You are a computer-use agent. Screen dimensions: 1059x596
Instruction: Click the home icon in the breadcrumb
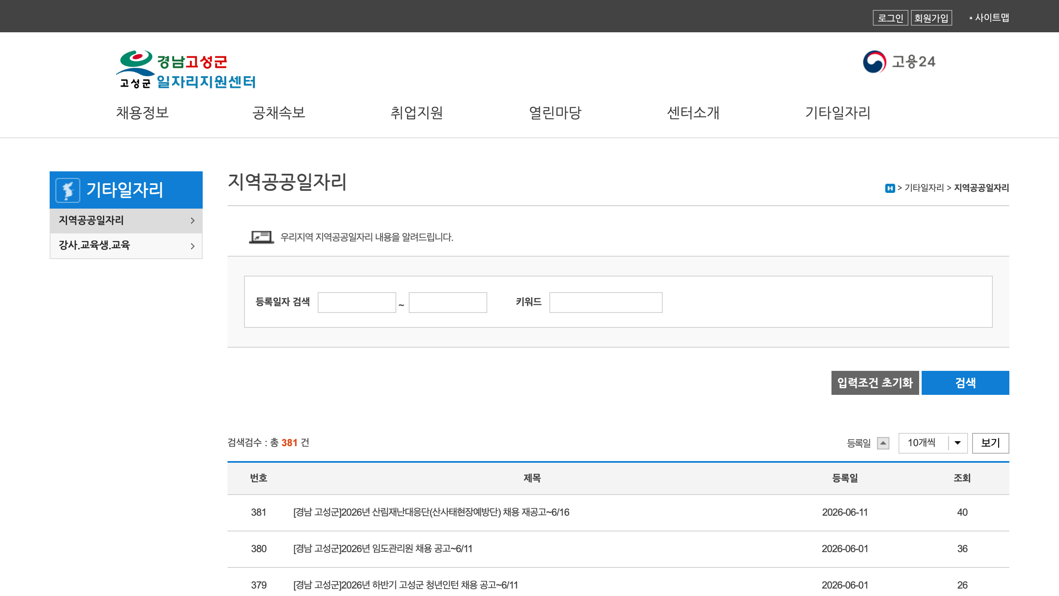click(x=890, y=188)
